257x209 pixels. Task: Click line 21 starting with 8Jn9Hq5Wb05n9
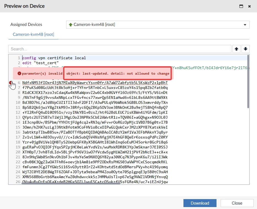[x=95, y=157]
